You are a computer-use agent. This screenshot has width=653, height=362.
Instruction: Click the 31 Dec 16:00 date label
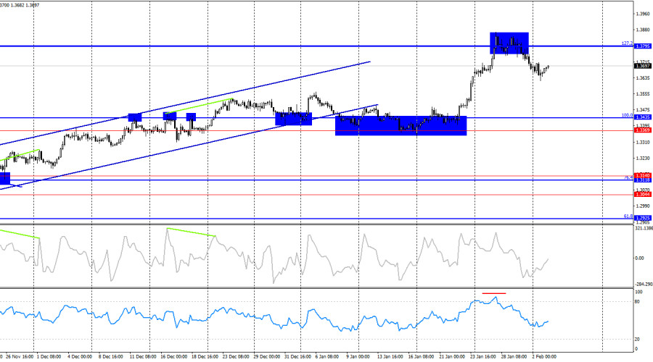(297, 357)
